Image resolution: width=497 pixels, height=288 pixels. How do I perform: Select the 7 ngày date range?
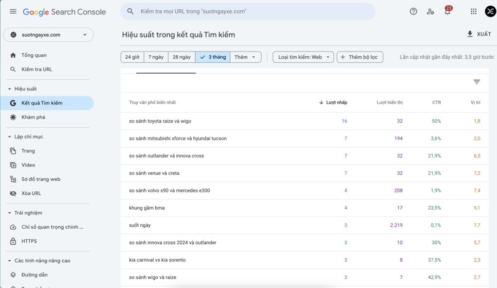(156, 57)
